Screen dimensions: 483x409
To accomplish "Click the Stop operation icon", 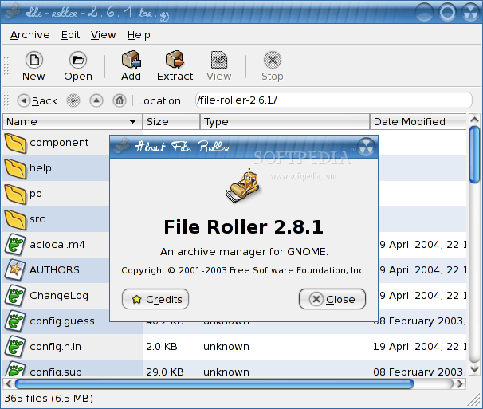I will (273, 60).
